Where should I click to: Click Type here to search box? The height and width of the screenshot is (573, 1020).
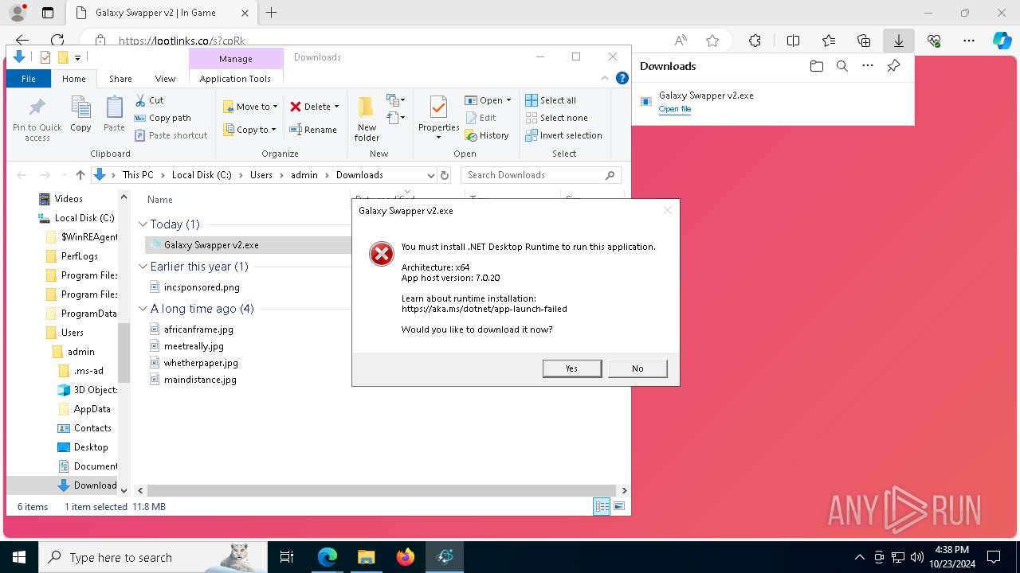point(152,557)
